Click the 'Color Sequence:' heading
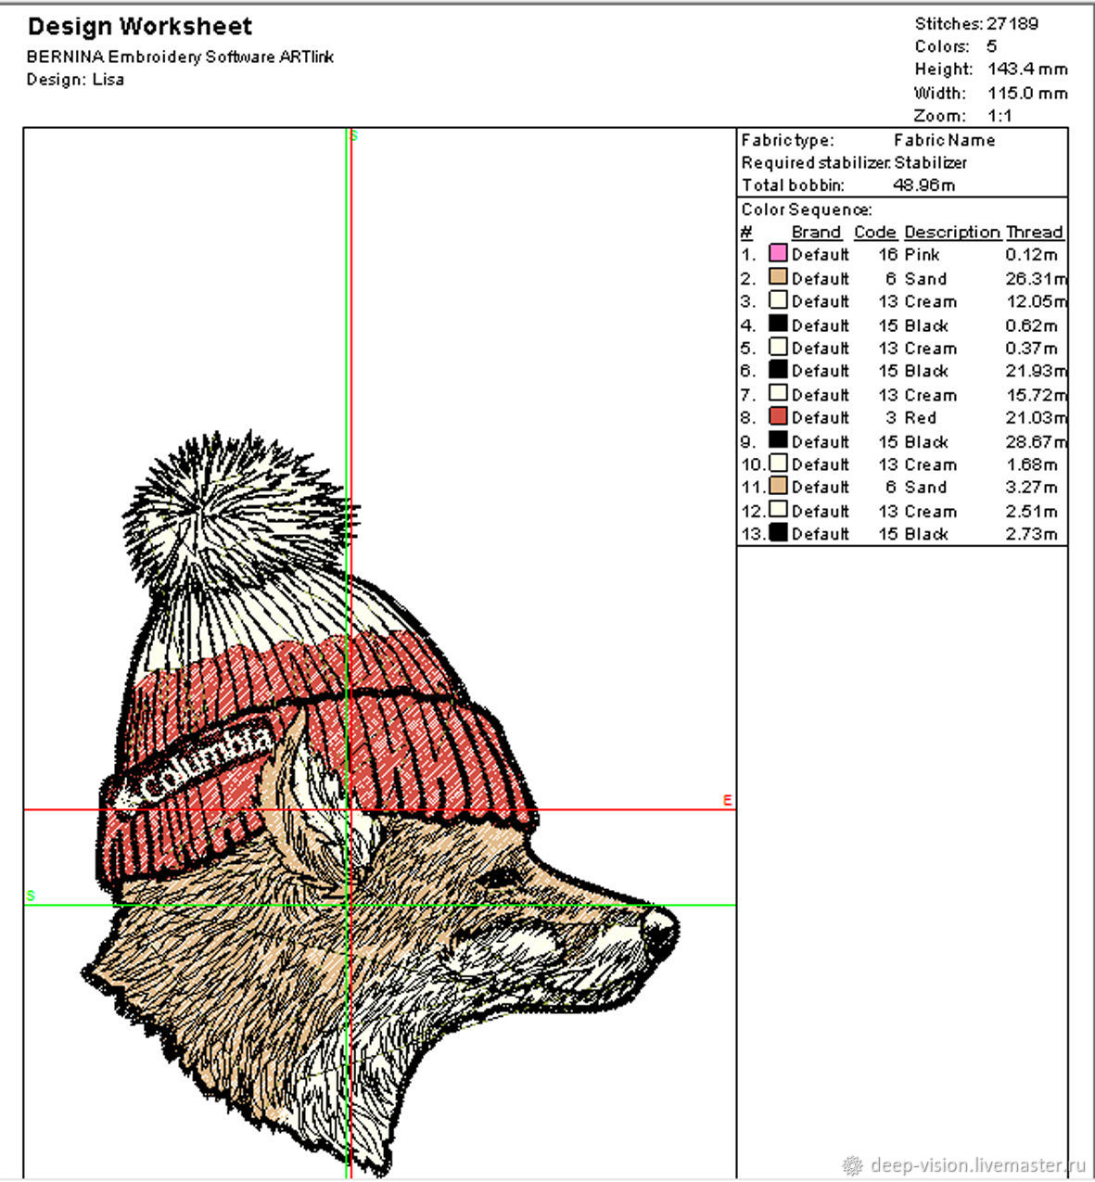This screenshot has width=1095, height=1182. click(807, 210)
